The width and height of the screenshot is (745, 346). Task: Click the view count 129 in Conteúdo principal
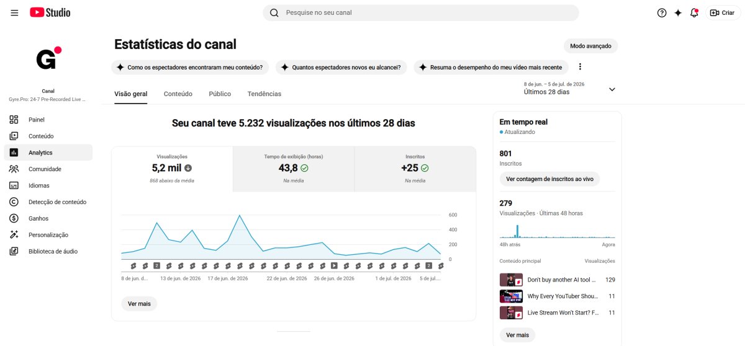coord(610,280)
